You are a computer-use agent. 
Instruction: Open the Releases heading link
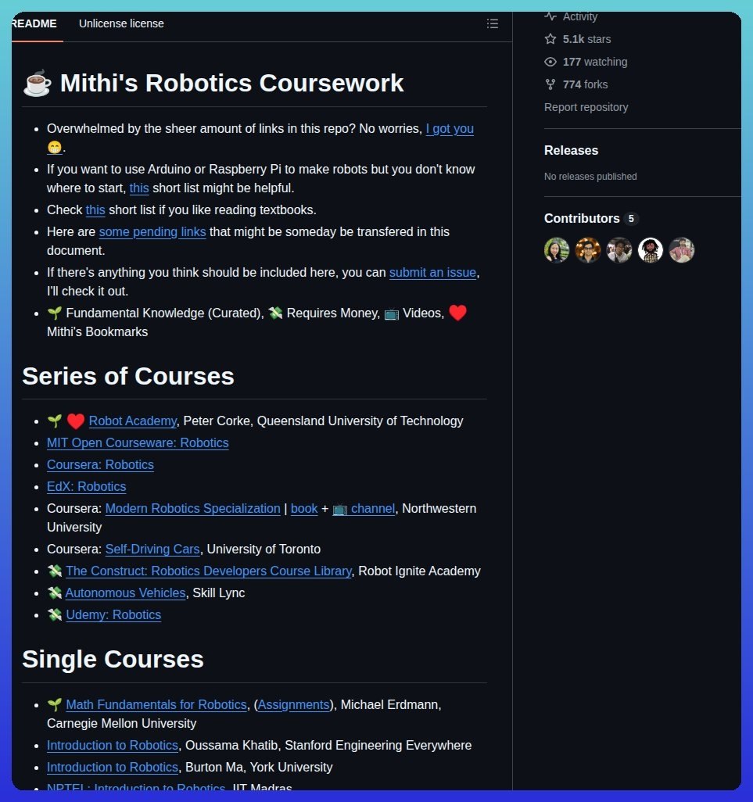coord(571,150)
